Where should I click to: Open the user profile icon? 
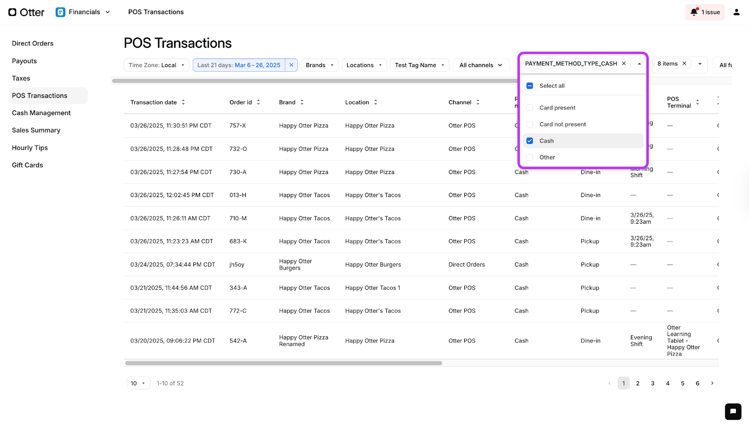(x=736, y=12)
